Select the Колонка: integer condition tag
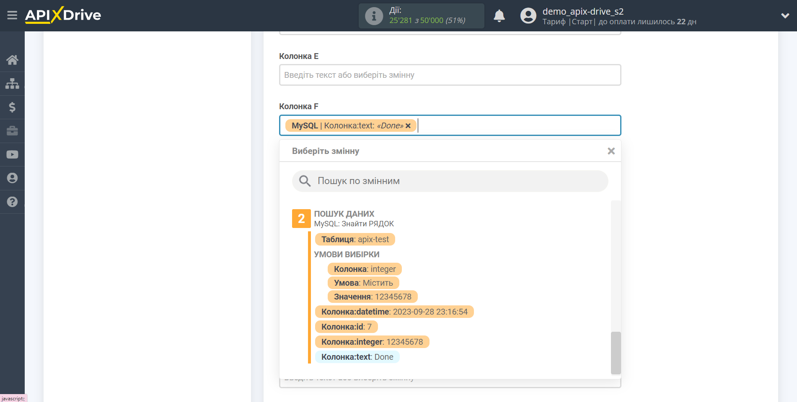The width and height of the screenshot is (797, 402). coord(365,269)
